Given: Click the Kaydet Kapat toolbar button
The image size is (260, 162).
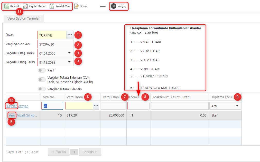Looking at the screenshot, I should pos(34,6).
